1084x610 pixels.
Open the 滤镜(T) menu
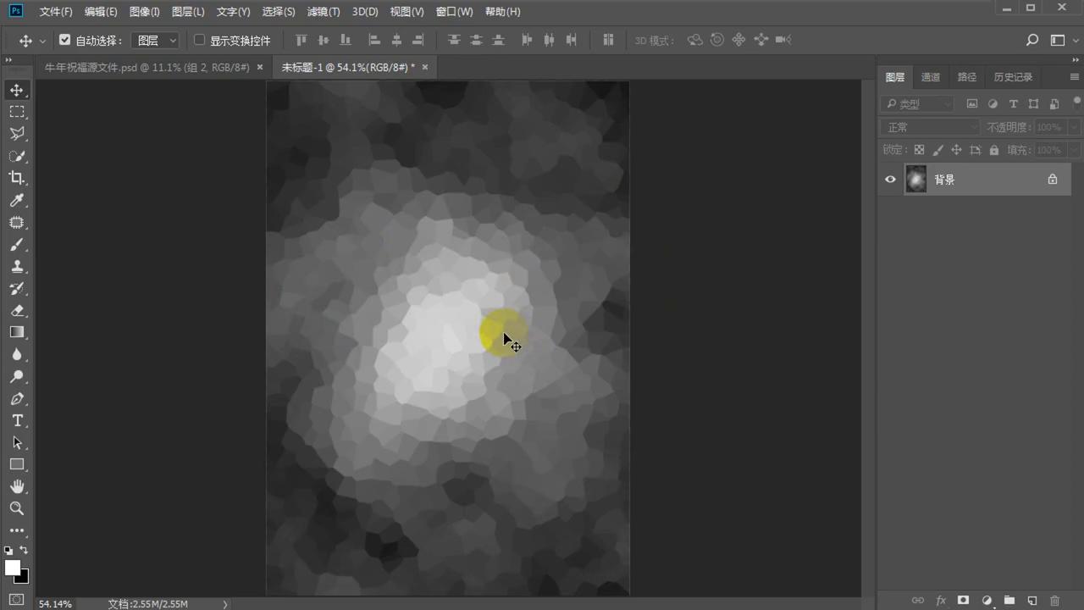coord(324,12)
